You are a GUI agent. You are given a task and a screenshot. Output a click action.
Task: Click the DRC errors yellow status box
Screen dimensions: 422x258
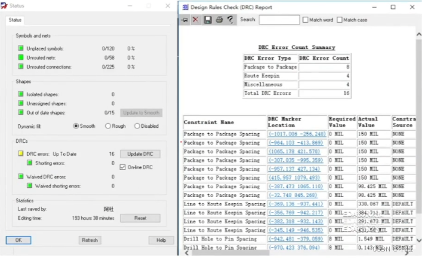pyautogui.click(x=21, y=153)
